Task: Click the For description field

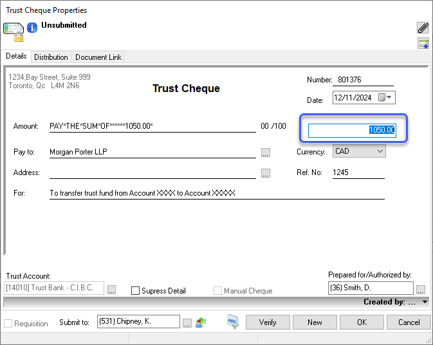Action: click(217, 193)
